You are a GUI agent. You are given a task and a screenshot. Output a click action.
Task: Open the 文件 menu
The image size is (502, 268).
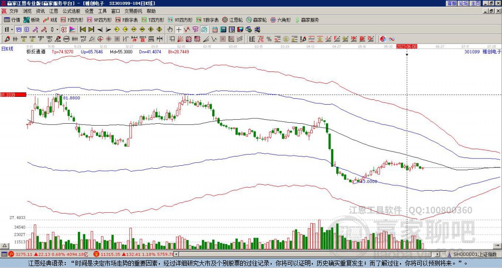[x=14, y=11]
